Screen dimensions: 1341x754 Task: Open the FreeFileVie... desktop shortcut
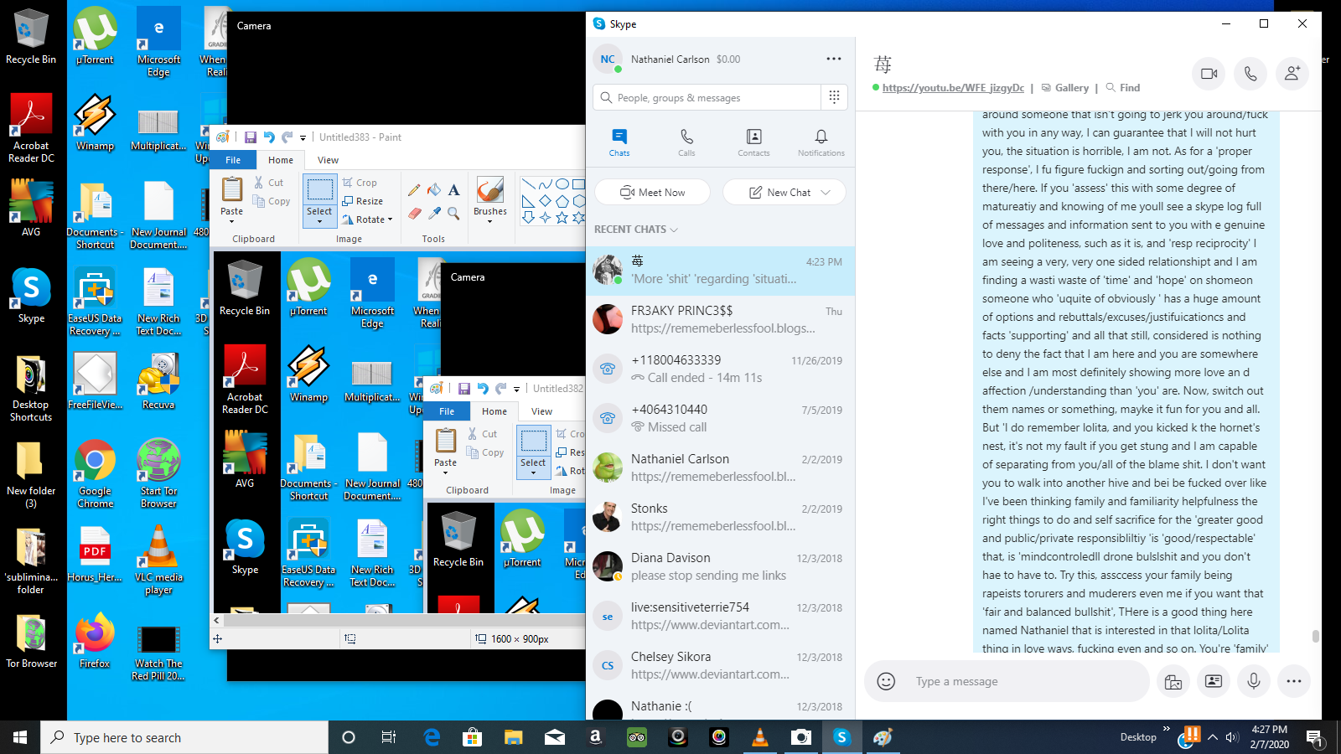coord(95,381)
